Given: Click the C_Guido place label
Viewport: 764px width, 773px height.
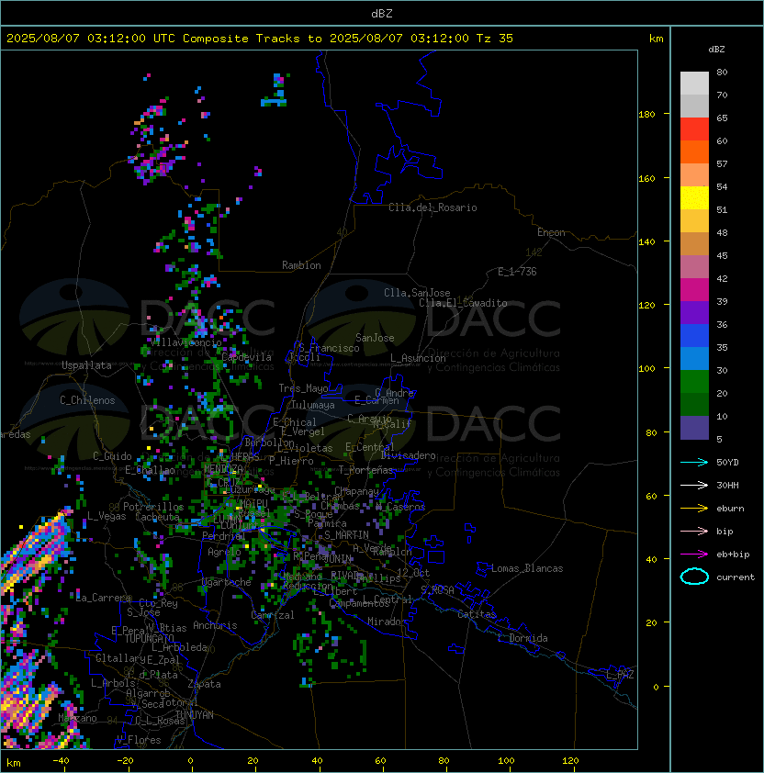Looking at the screenshot, I should pos(112,456).
